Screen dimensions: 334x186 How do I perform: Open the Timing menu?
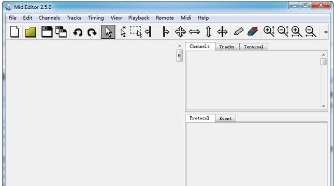click(96, 18)
